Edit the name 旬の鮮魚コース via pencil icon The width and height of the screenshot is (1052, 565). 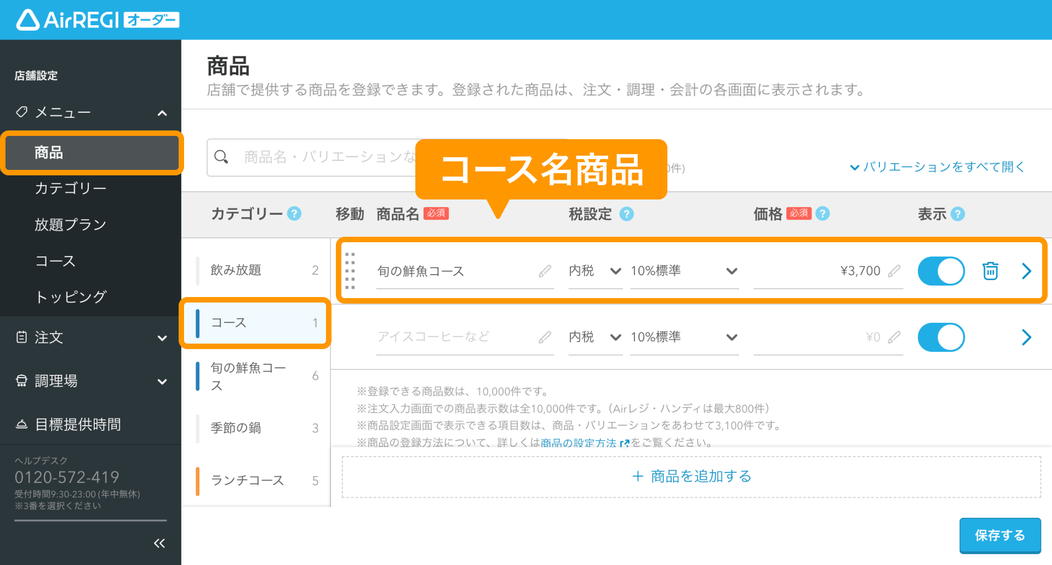pyautogui.click(x=545, y=271)
